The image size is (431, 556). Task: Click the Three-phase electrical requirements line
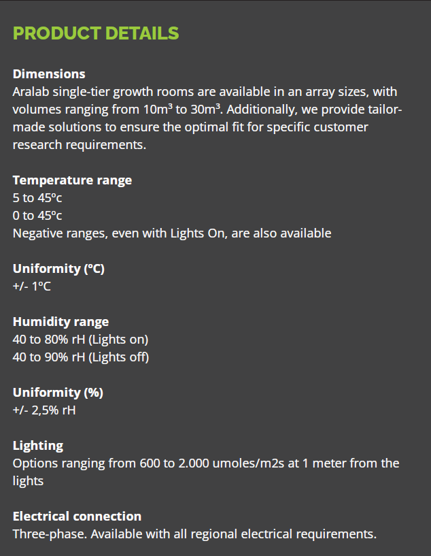click(194, 534)
